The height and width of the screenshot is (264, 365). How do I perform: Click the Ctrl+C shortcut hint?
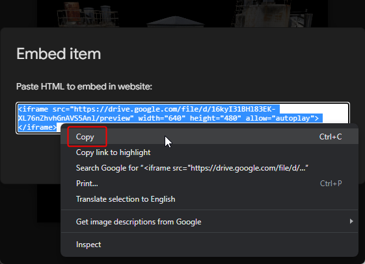click(331, 137)
